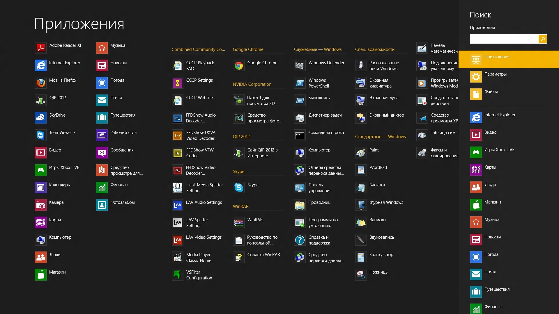Open the Диспетчер задач icon
559x314 pixels.
pos(300,118)
